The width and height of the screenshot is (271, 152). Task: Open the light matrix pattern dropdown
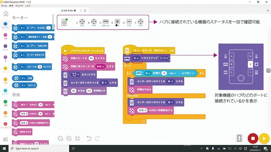75,74
